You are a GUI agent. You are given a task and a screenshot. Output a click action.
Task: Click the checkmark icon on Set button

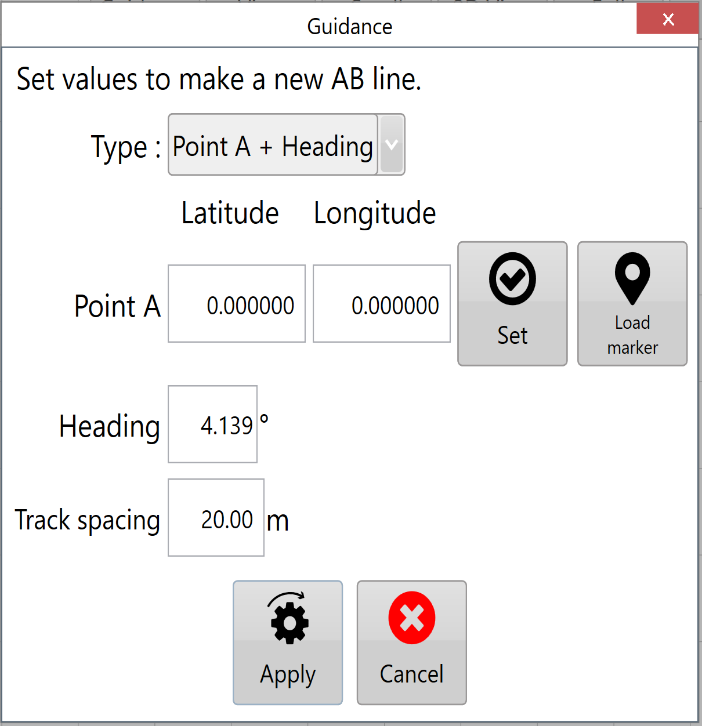[512, 279]
